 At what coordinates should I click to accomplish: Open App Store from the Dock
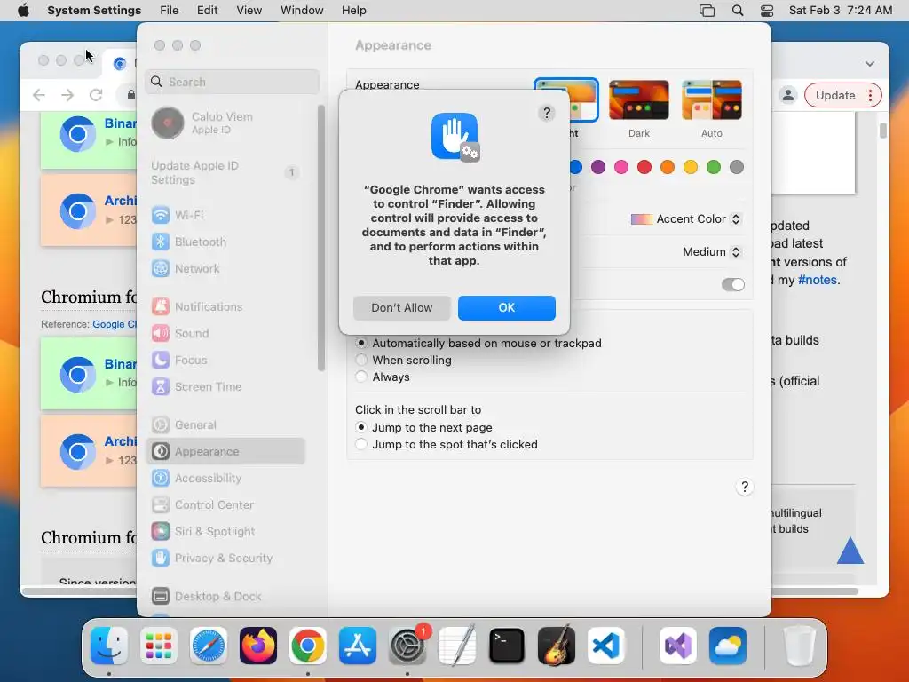(x=357, y=646)
